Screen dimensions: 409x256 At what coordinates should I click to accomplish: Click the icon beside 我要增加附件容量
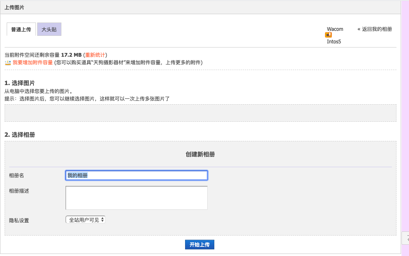pyautogui.click(x=8, y=63)
